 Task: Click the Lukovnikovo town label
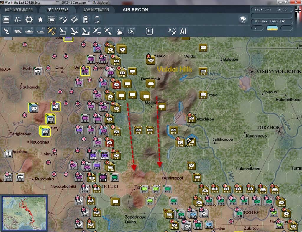[248, 169]
